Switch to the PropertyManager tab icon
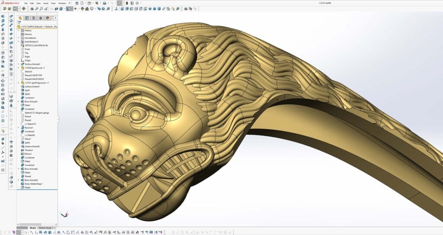 27,18
